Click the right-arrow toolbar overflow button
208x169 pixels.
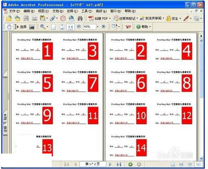201,36
